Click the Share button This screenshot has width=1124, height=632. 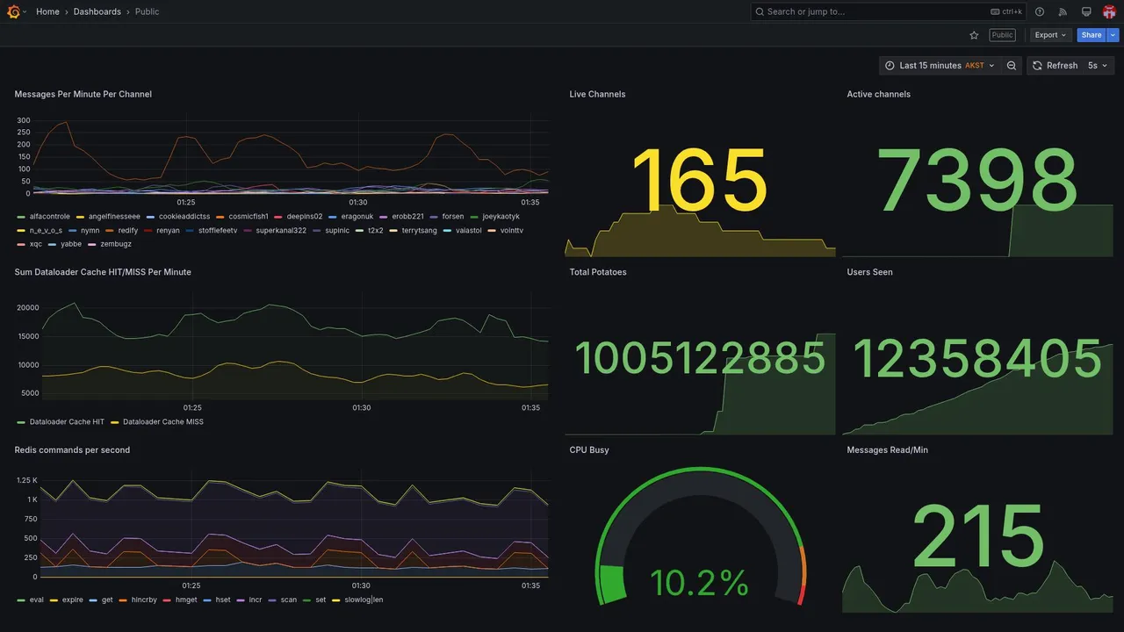point(1092,35)
